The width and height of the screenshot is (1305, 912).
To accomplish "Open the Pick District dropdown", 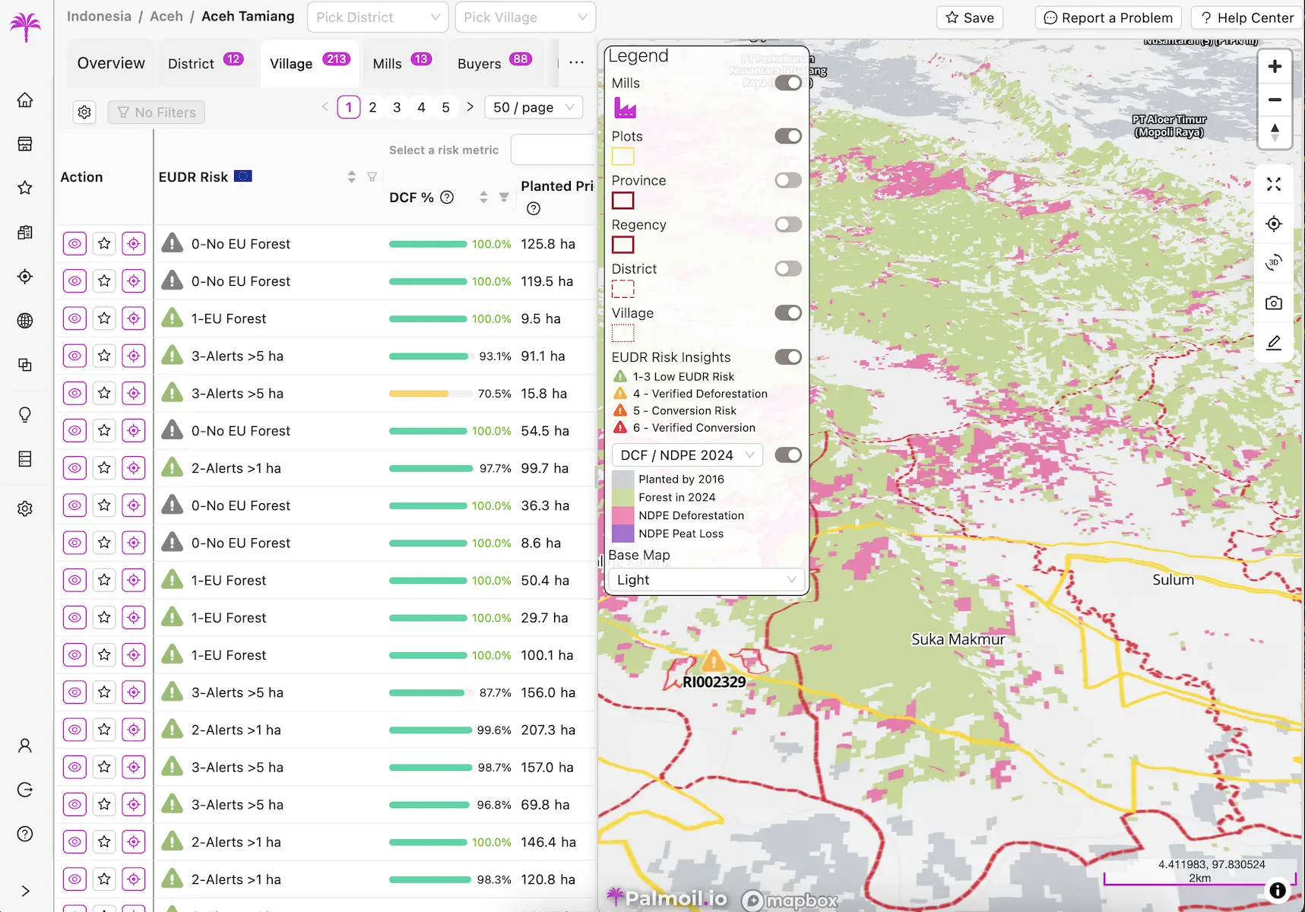I will (x=377, y=17).
